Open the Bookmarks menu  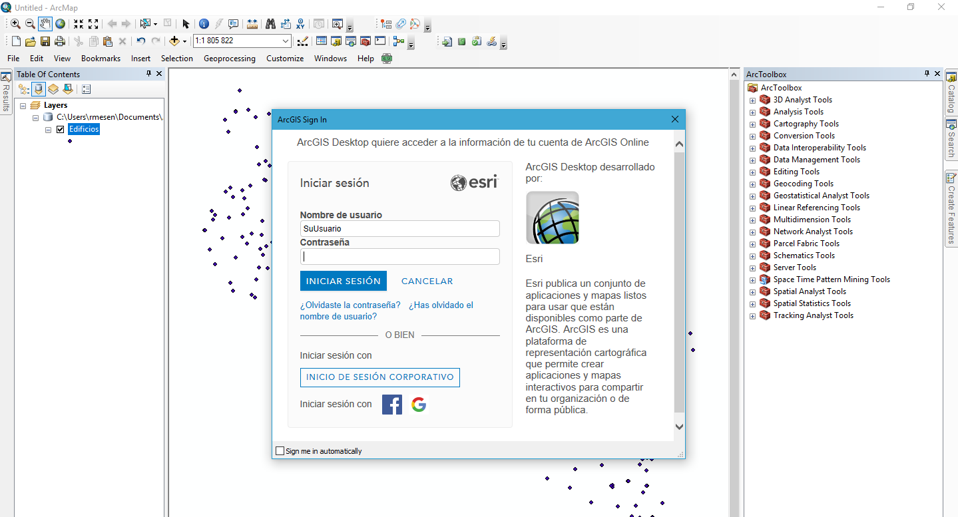click(101, 59)
